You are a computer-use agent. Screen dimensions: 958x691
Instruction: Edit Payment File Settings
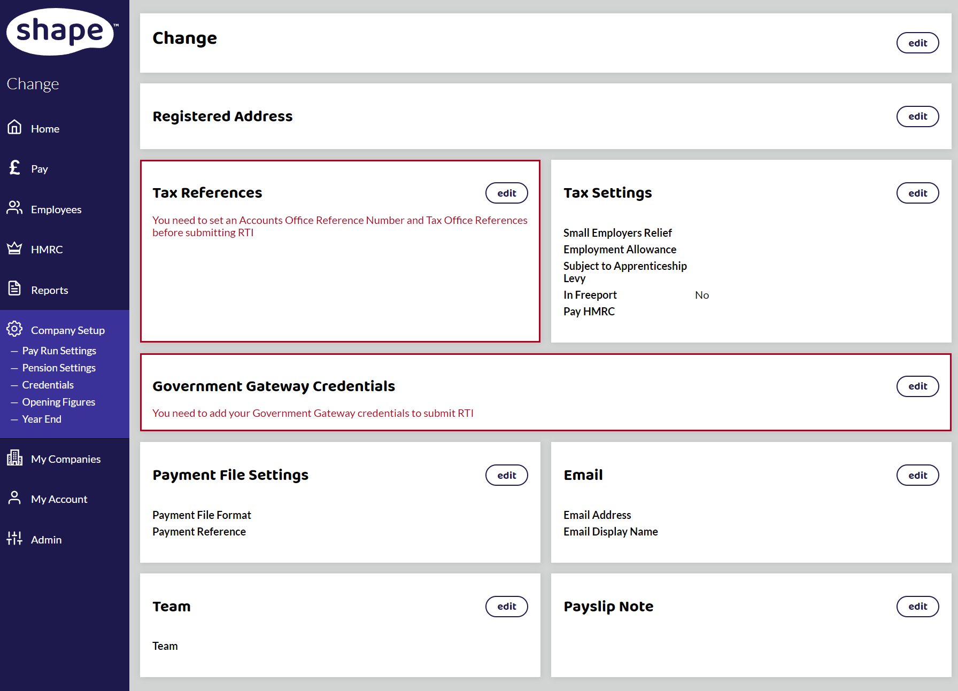(506, 476)
